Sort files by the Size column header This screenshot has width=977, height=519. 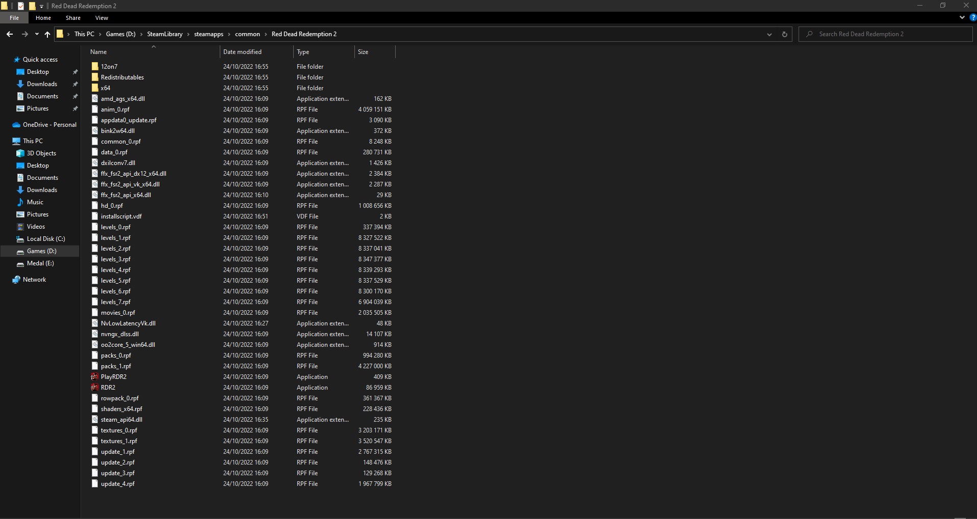[x=363, y=52]
